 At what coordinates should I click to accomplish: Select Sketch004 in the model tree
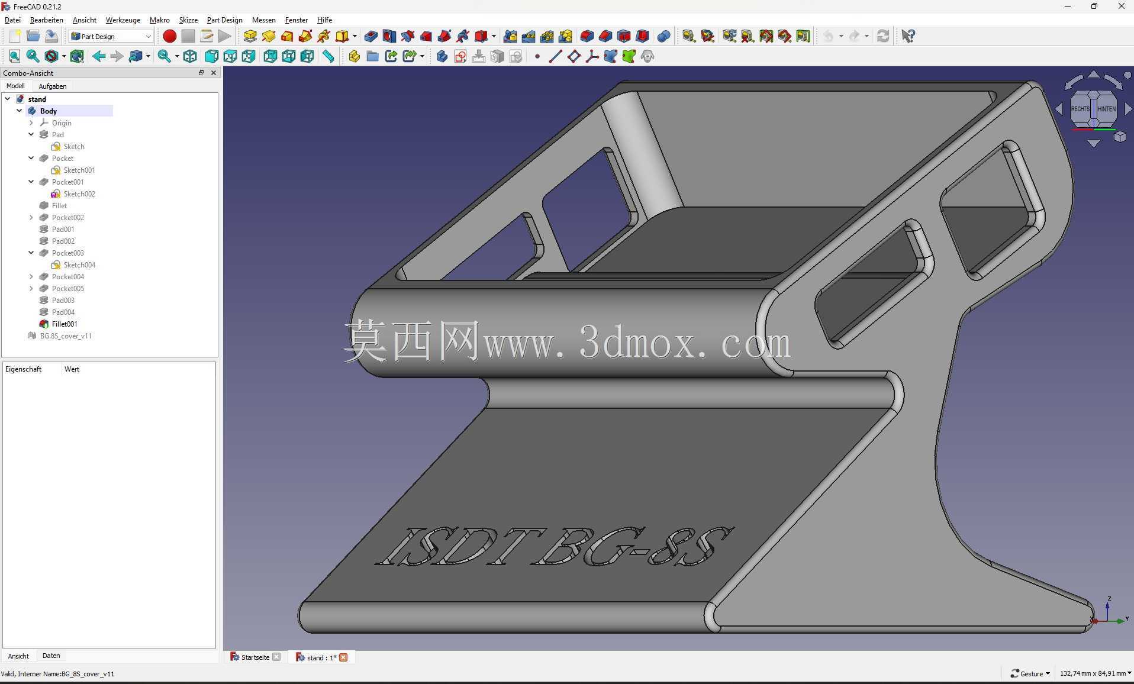coord(79,264)
